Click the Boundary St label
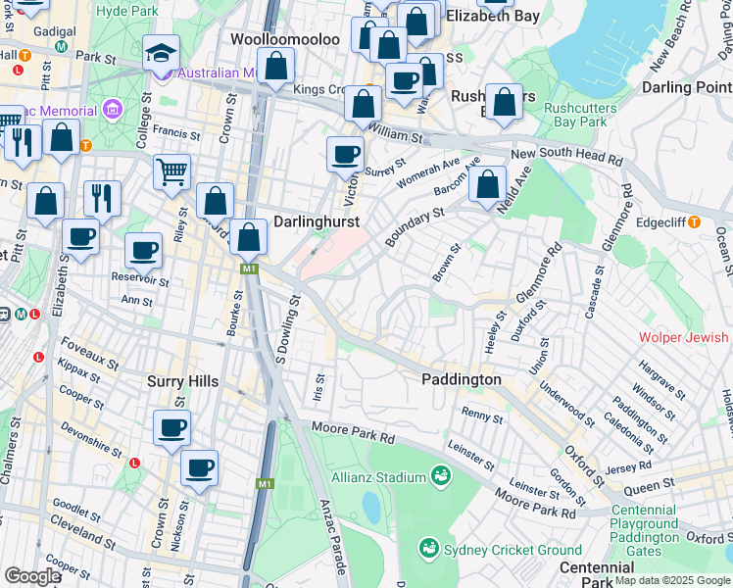 click(x=415, y=227)
